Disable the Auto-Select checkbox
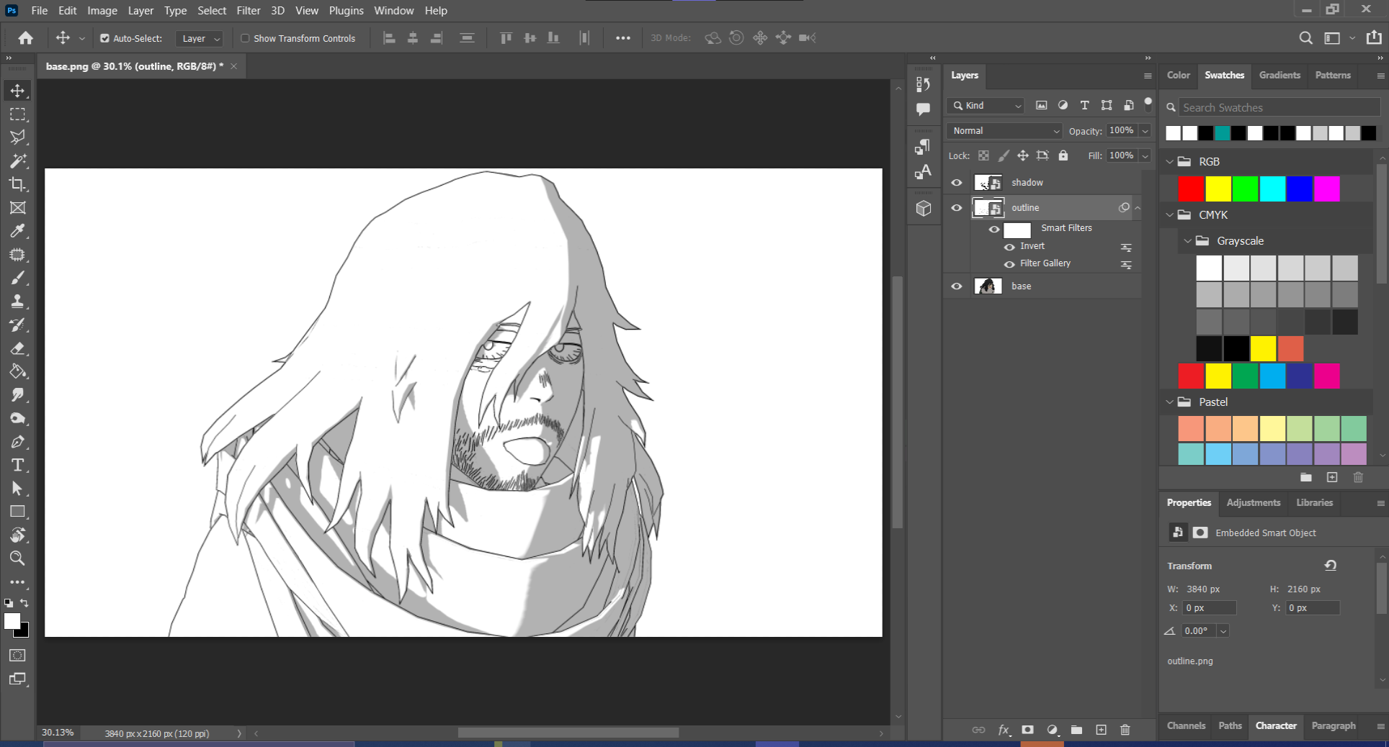This screenshot has height=747, width=1389. 104,38
